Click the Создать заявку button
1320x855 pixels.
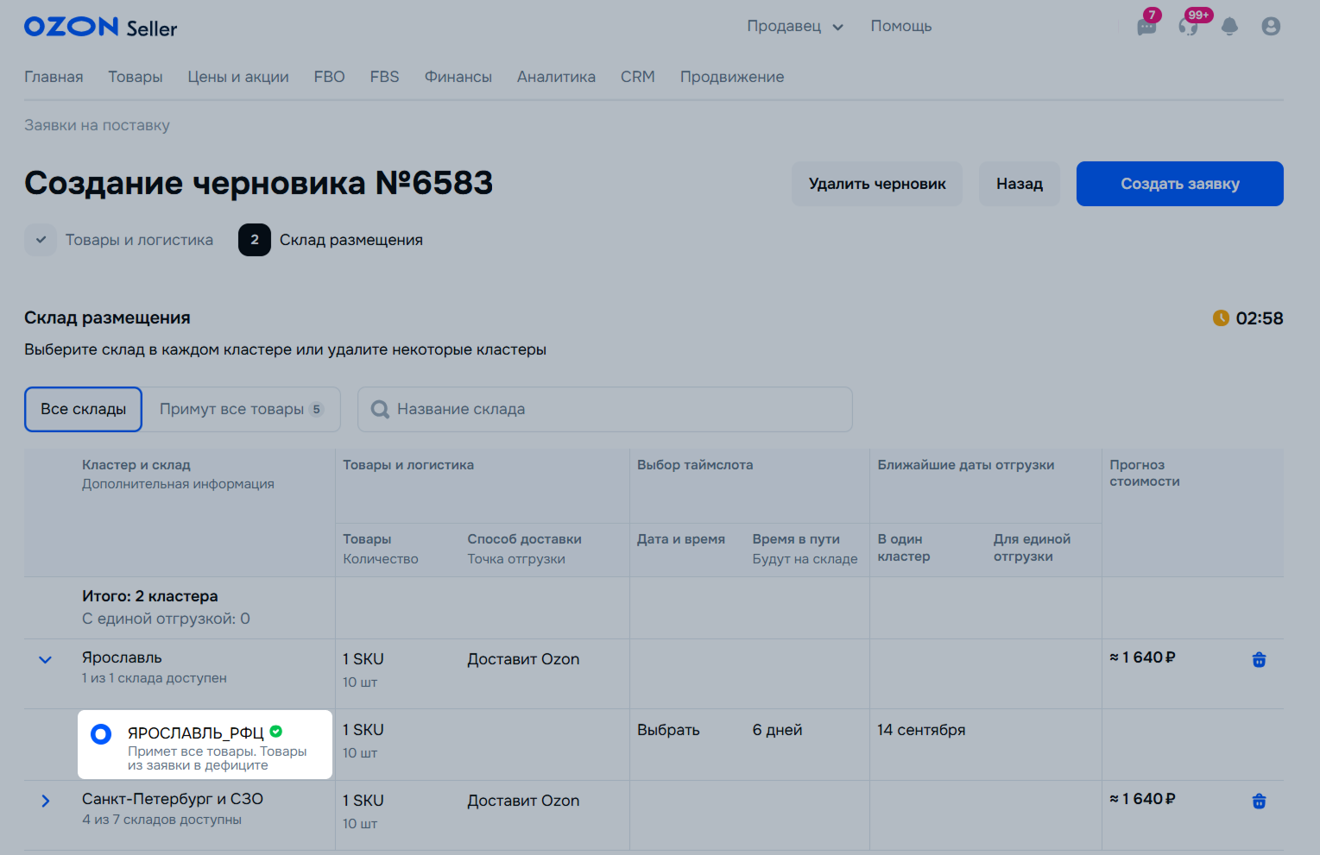(x=1180, y=184)
